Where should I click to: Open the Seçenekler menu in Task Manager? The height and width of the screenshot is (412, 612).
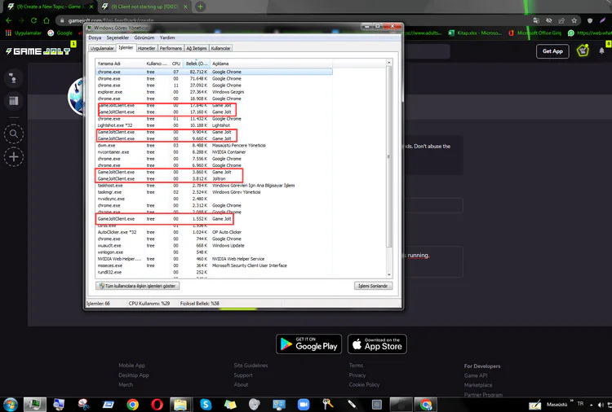(118, 37)
